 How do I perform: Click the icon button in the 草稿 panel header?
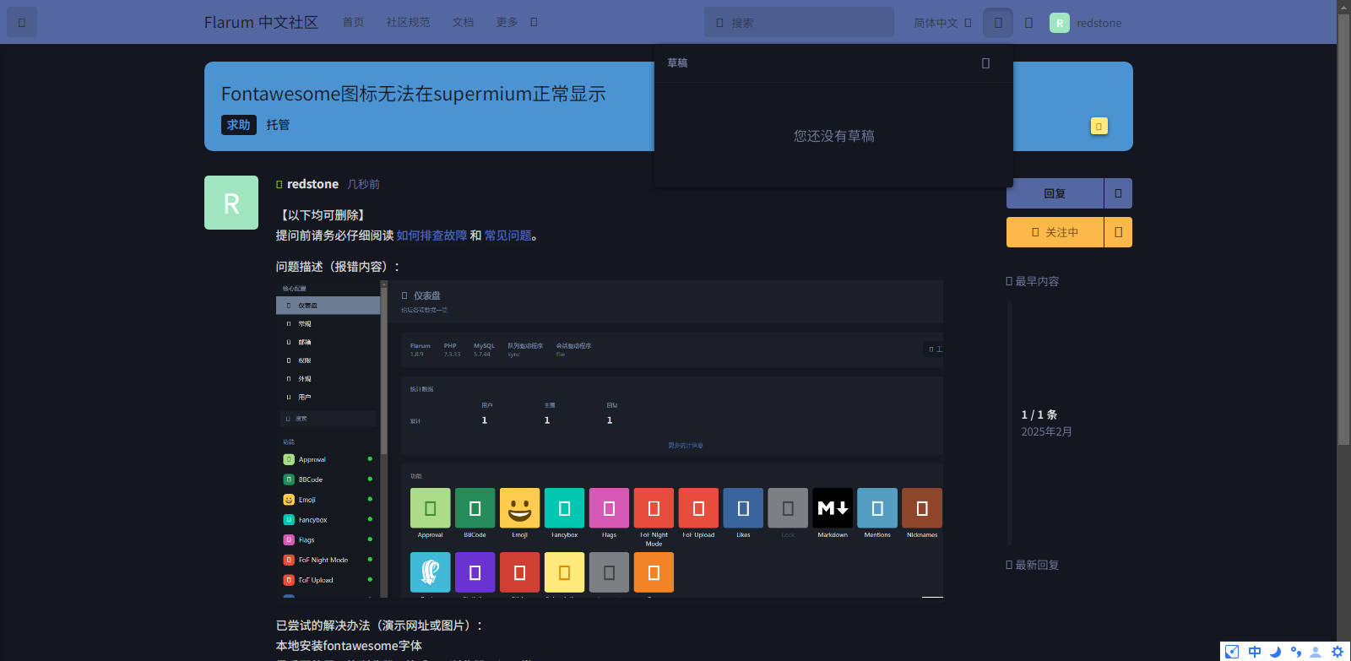(985, 63)
